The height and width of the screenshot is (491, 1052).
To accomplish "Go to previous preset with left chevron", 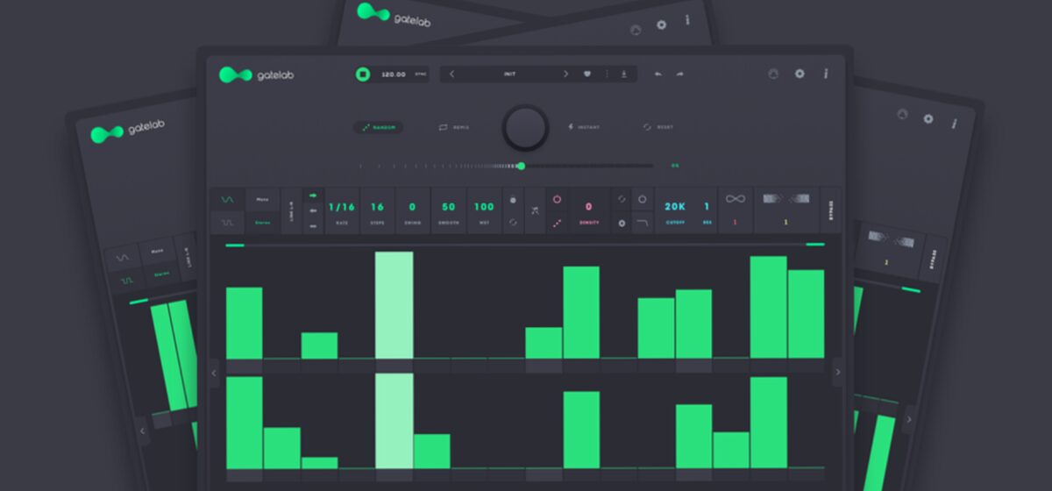I will (x=452, y=75).
